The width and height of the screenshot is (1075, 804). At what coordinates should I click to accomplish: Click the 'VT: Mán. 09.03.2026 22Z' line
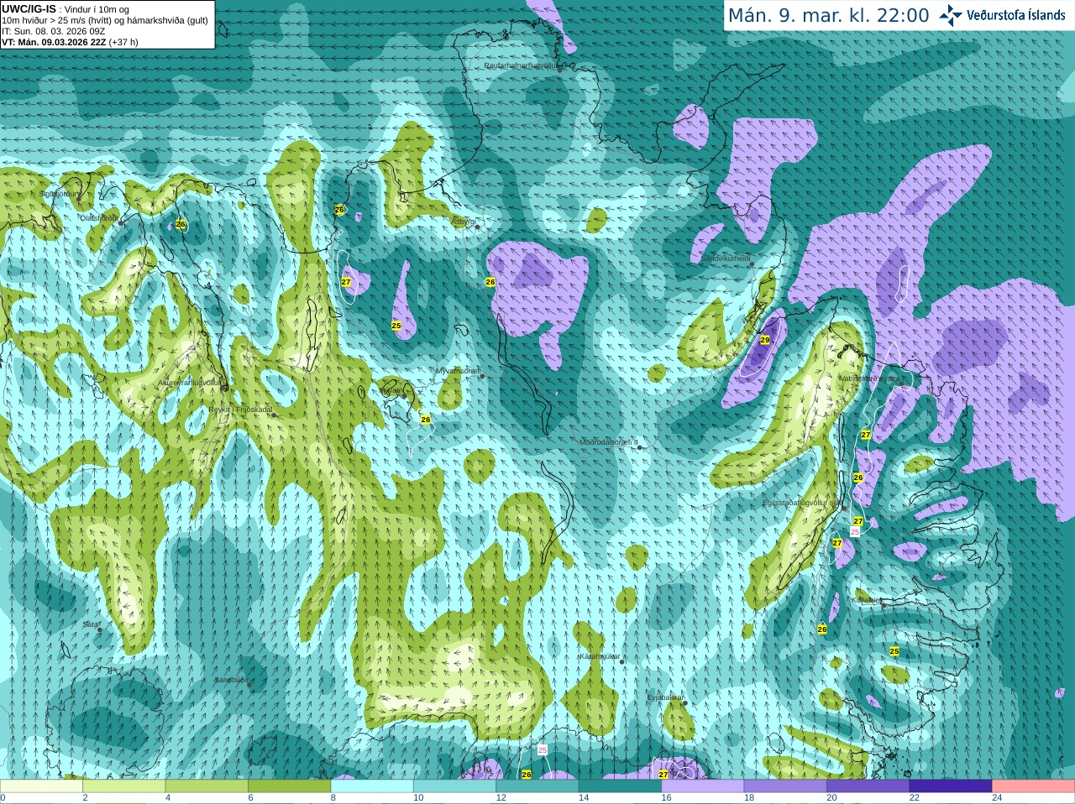click(54, 41)
